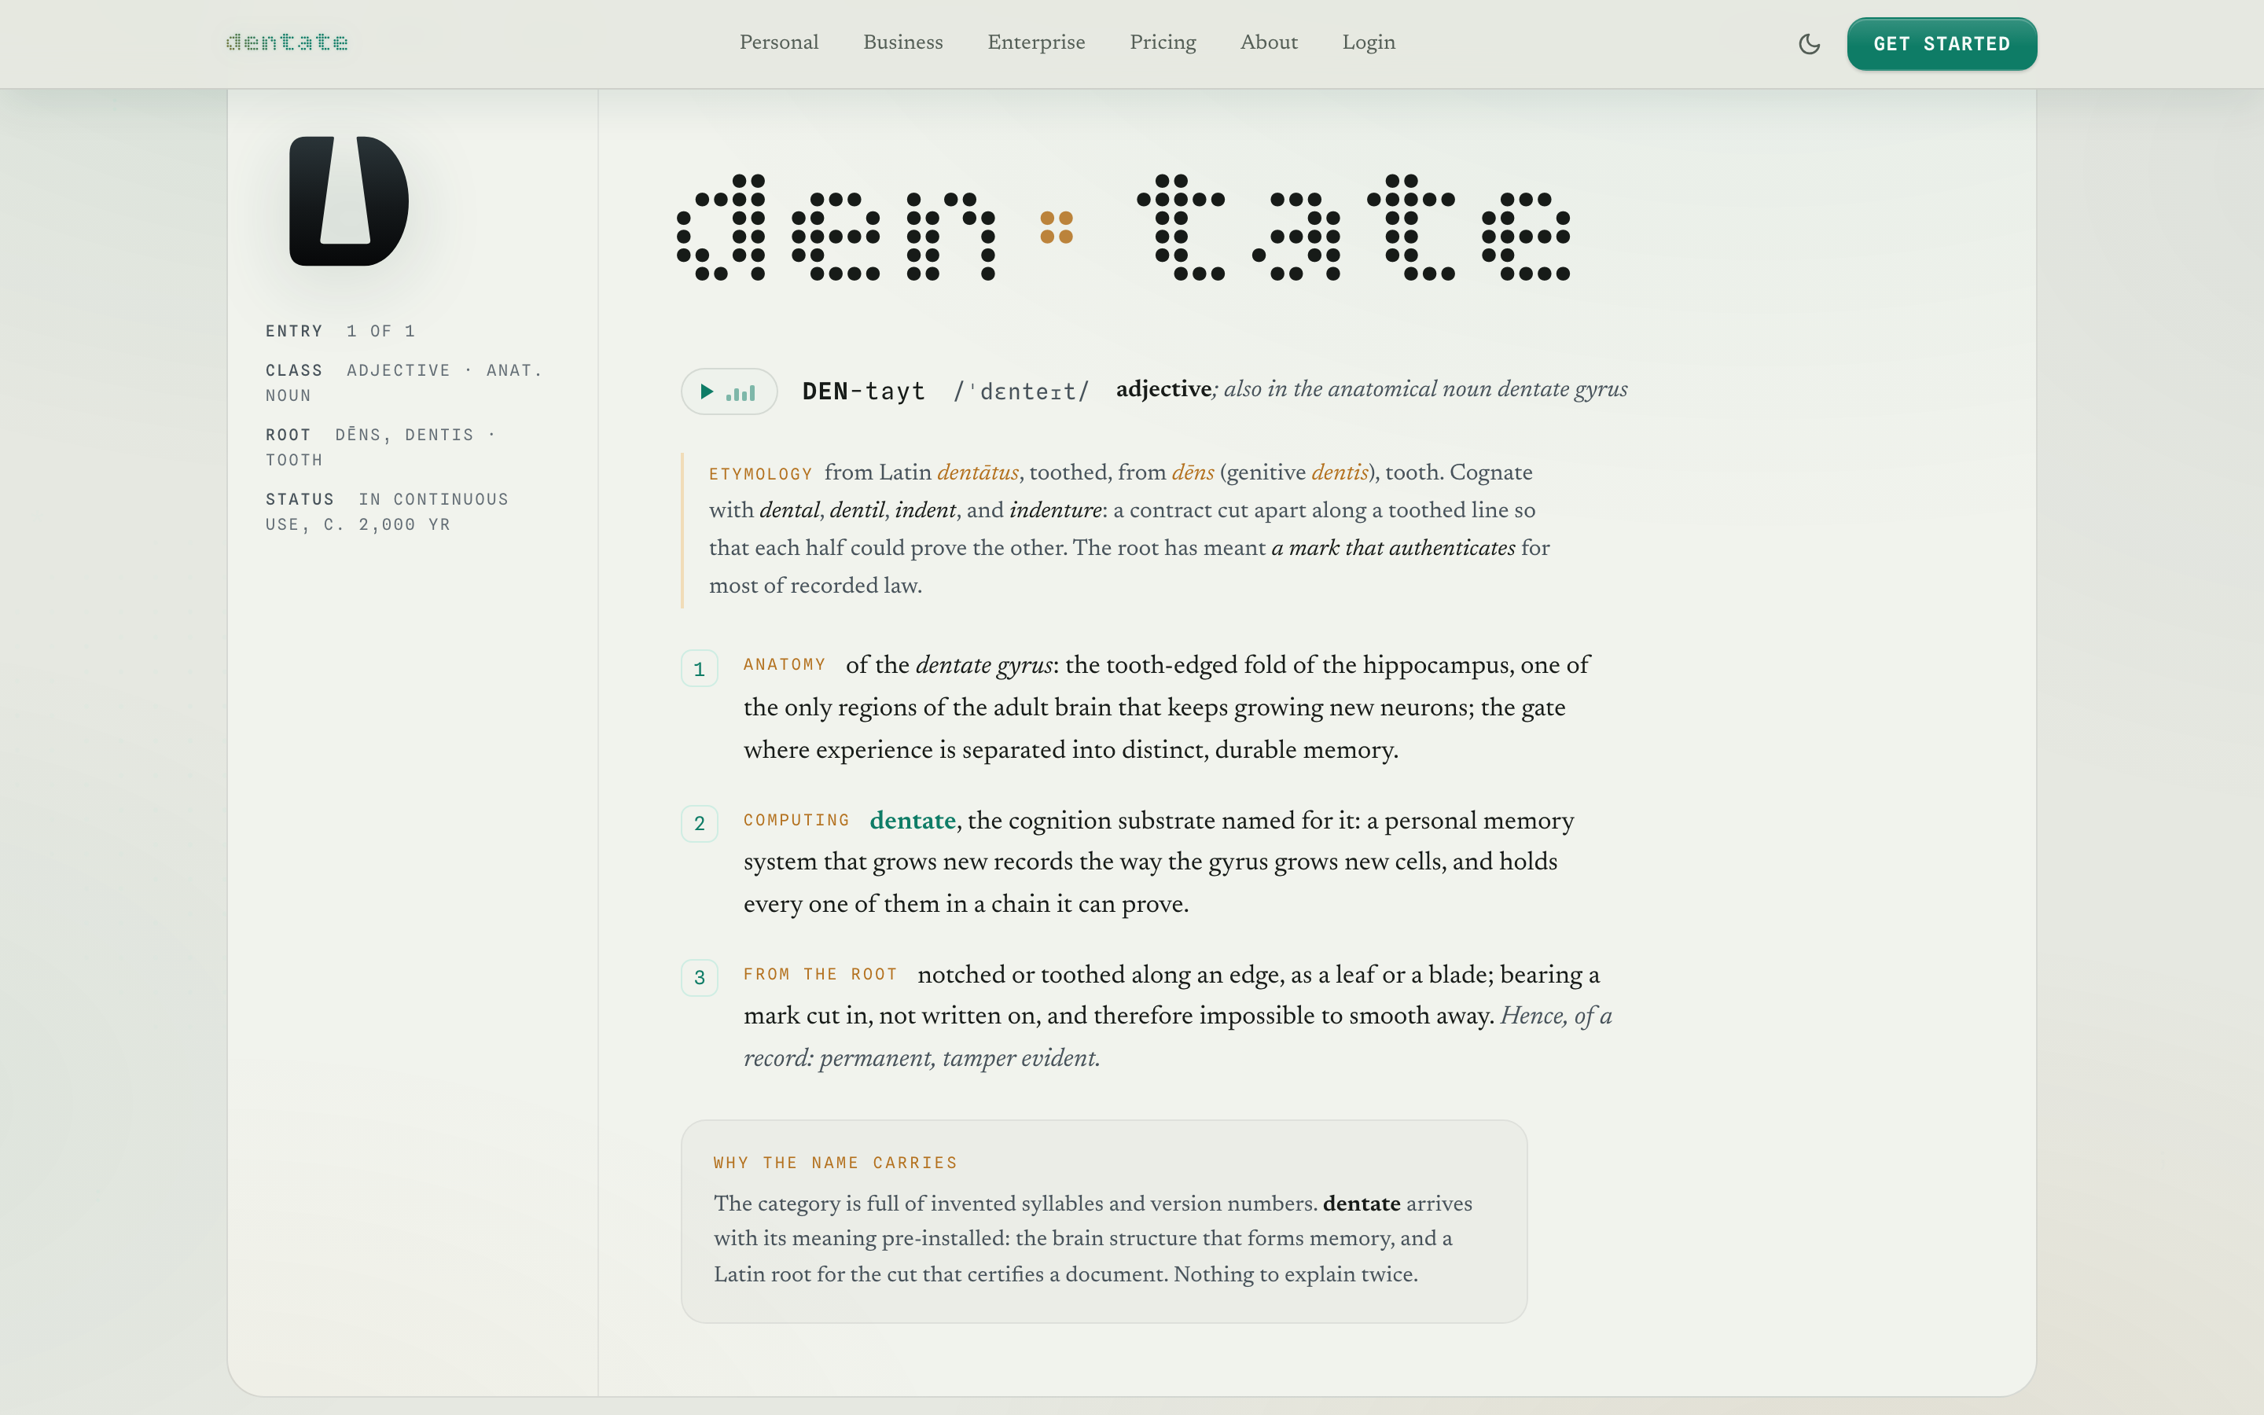Click the italic phrase a mark that authenticates
Image resolution: width=2264 pixels, height=1415 pixels.
(1393, 547)
